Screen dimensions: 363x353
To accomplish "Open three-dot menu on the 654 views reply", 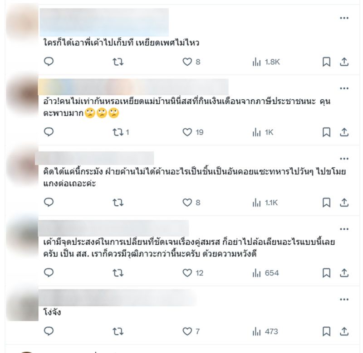I will [x=344, y=229].
